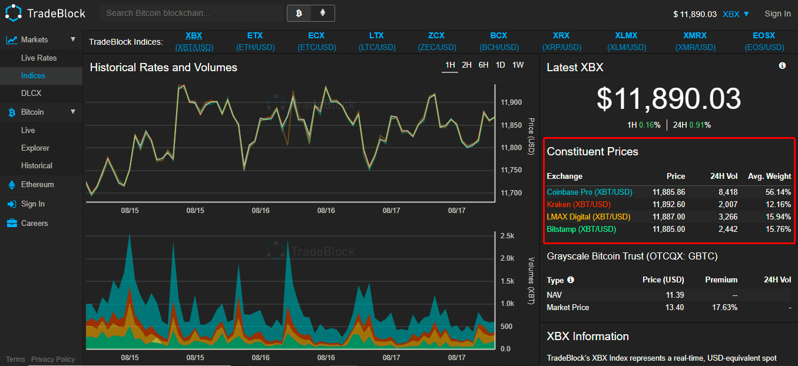Click the TradeBlock logo icon
This screenshot has width=798, height=366.
[14, 13]
